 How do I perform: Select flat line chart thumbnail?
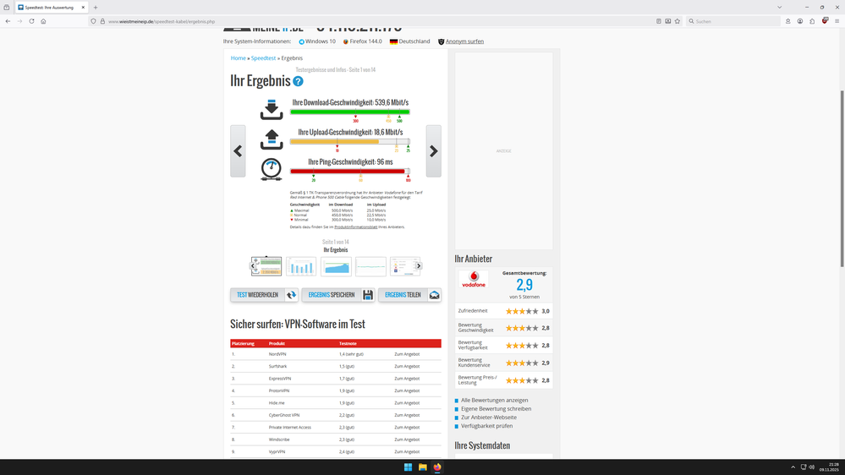[370, 266]
